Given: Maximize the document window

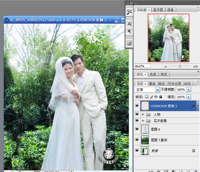Looking at the screenshot, I should (x=123, y=20).
